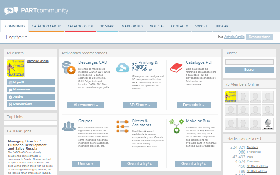
Task: Click Desconectarse in Mi cuenta panel
Action: point(31,104)
